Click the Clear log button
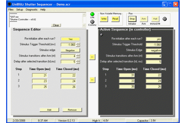185x123 pixels. pyautogui.click(x=56, y=25)
